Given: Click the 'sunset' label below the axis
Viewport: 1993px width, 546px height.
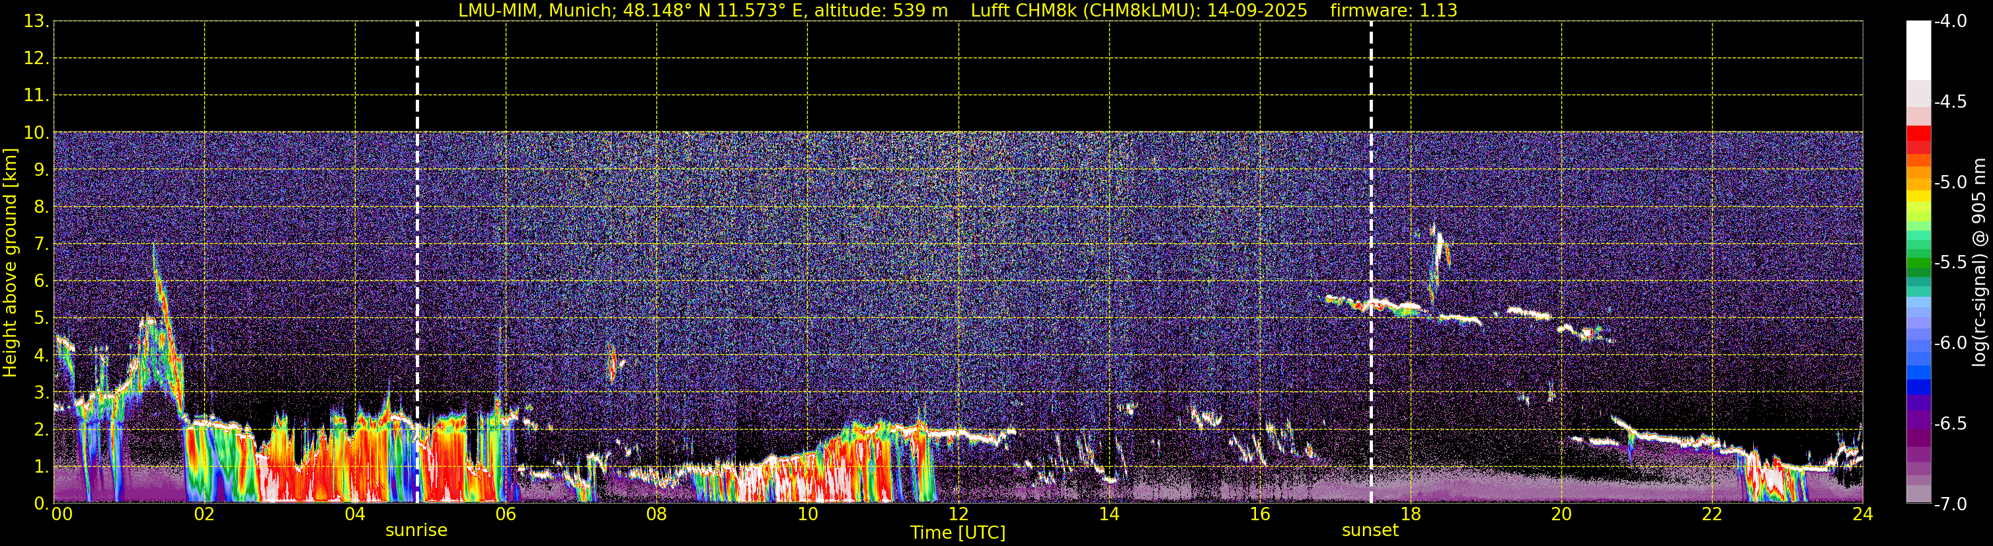Looking at the screenshot, I should (x=1370, y=531).
